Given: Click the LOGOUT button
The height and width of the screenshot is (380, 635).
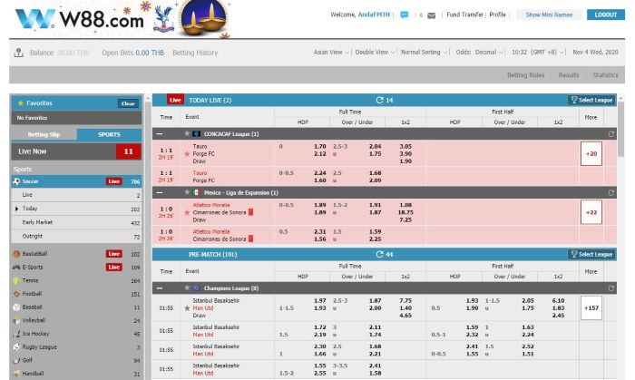Looking at the screenshot, I should point(605,15).
